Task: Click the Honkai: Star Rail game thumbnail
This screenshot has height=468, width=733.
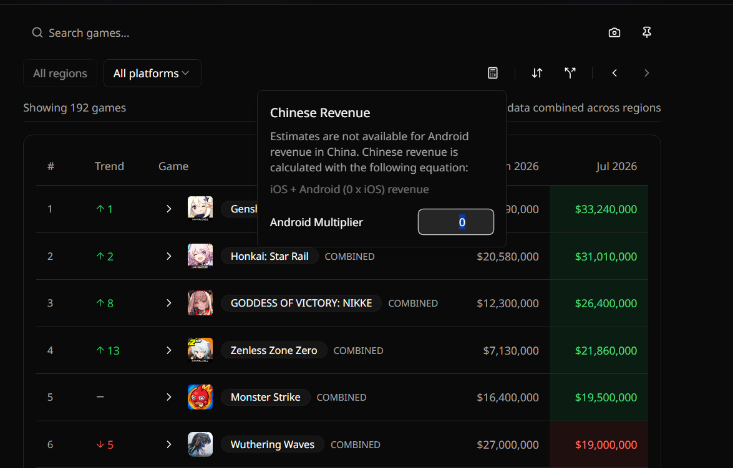Action: [x=200, y=256]
